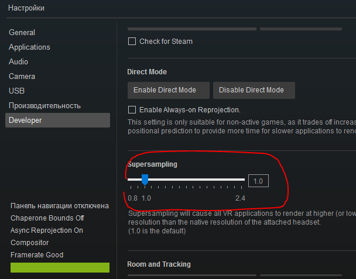
Task: Select the USB settings tab
Action: tap(16, 91)
